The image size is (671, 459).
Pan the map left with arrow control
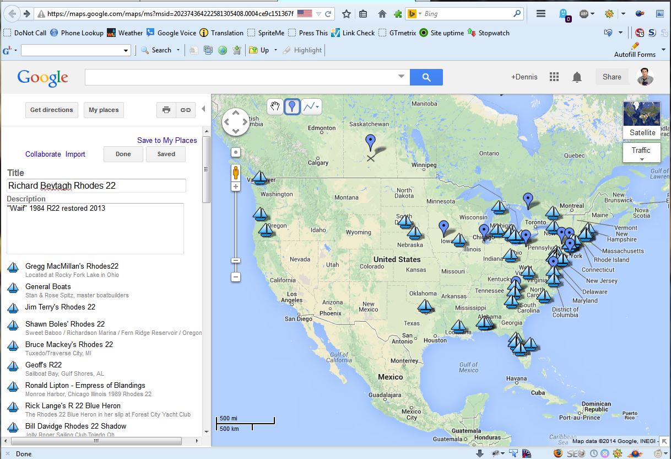[227, 122]
